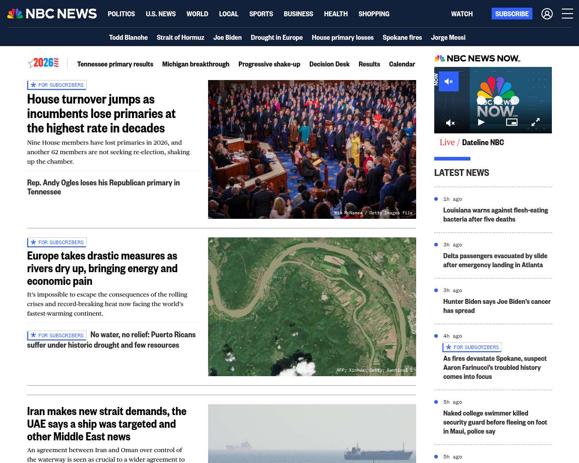Image resolution: width=579 pixels, height=463 pixels.
Task: Open the Politics section
Action: [x=121, y=14]
